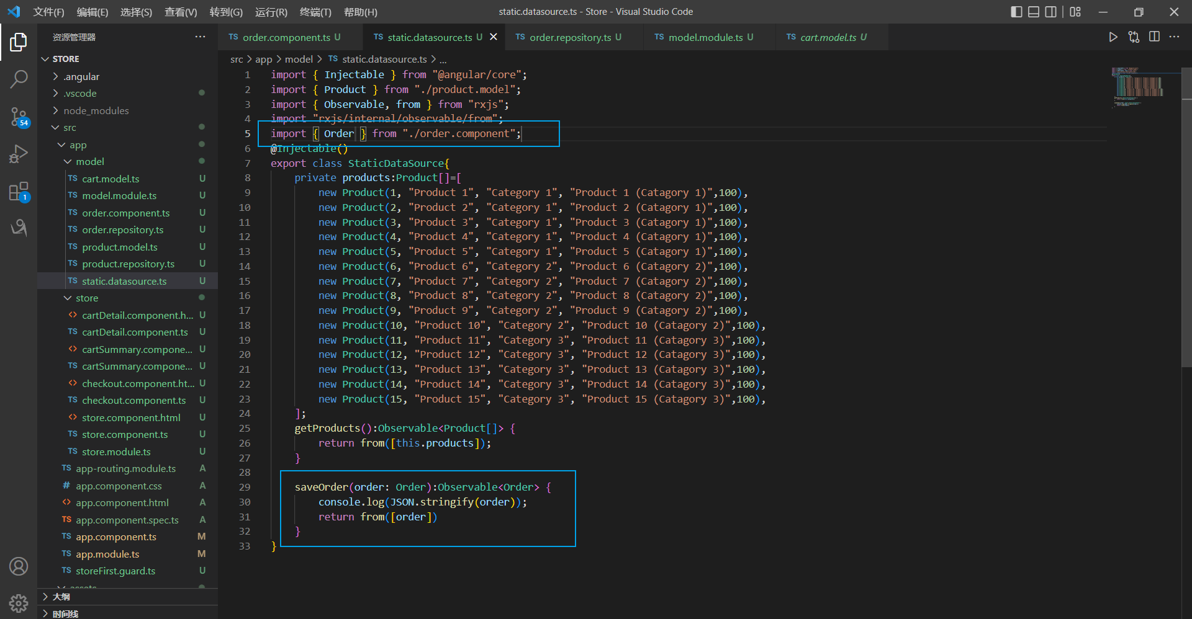Viewport: 1192px width, 619px height.
Task: Place cursor on saveOrder method name
Action: [x=322, y=487]
